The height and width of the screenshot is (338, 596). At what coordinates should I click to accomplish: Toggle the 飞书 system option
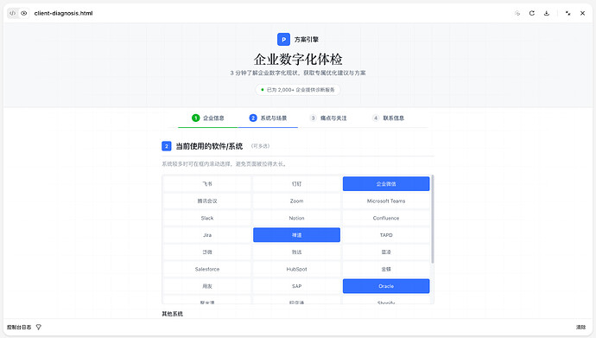[x=207, y=184]
